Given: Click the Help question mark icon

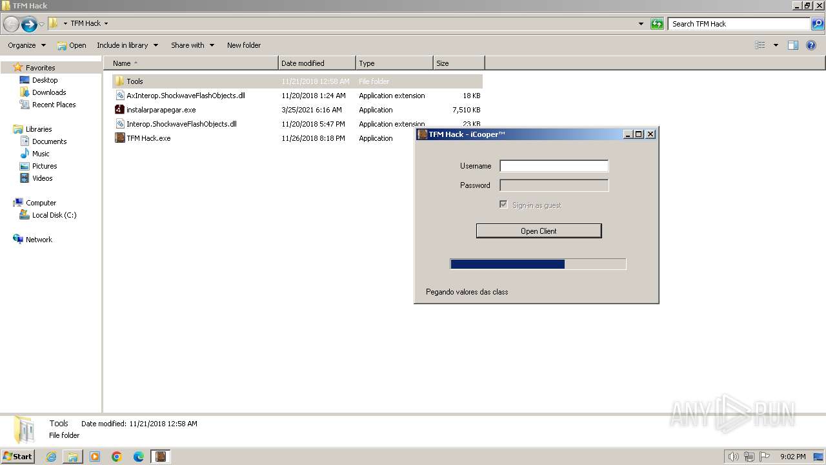Looking at the screenshot, I should (x=812, y=45).
